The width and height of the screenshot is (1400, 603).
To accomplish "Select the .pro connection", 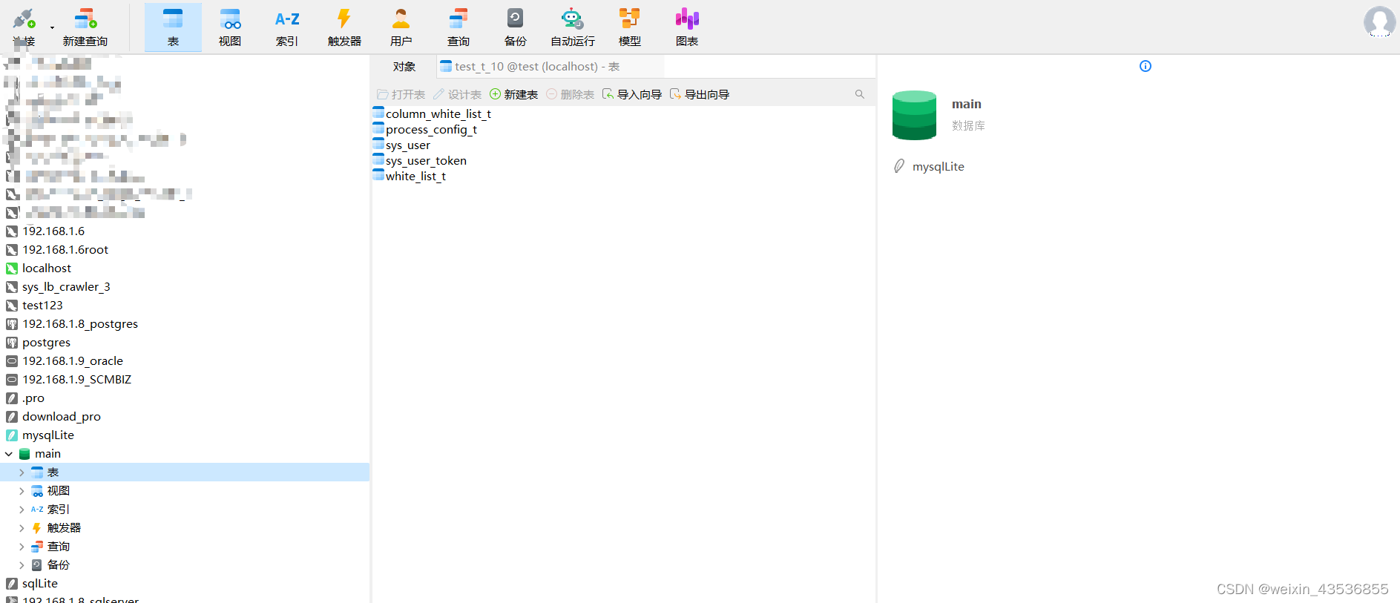I will point(33,398).
